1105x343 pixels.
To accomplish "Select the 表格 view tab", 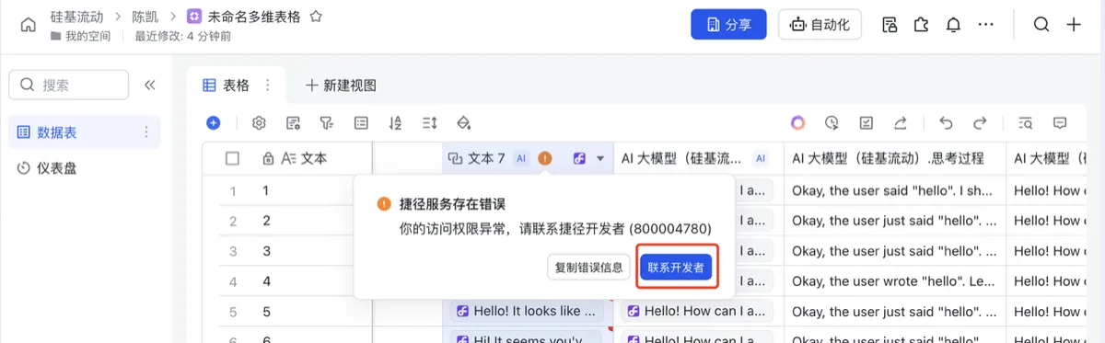I will 227,85.
